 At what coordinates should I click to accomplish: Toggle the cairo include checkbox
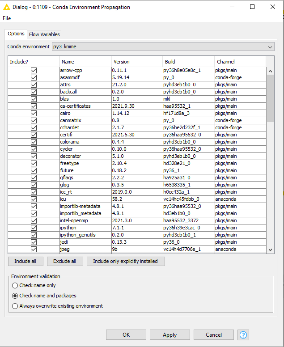[34, 113]
